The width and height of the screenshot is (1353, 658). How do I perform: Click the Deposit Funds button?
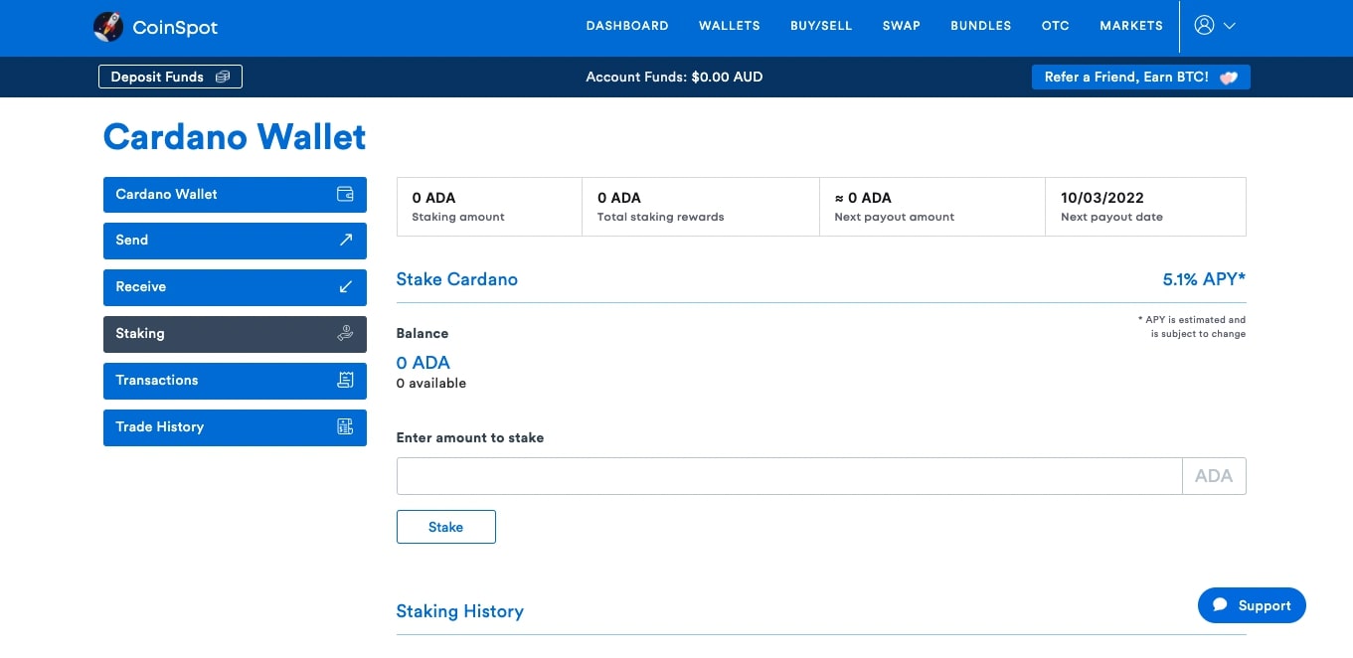point(170,77)
